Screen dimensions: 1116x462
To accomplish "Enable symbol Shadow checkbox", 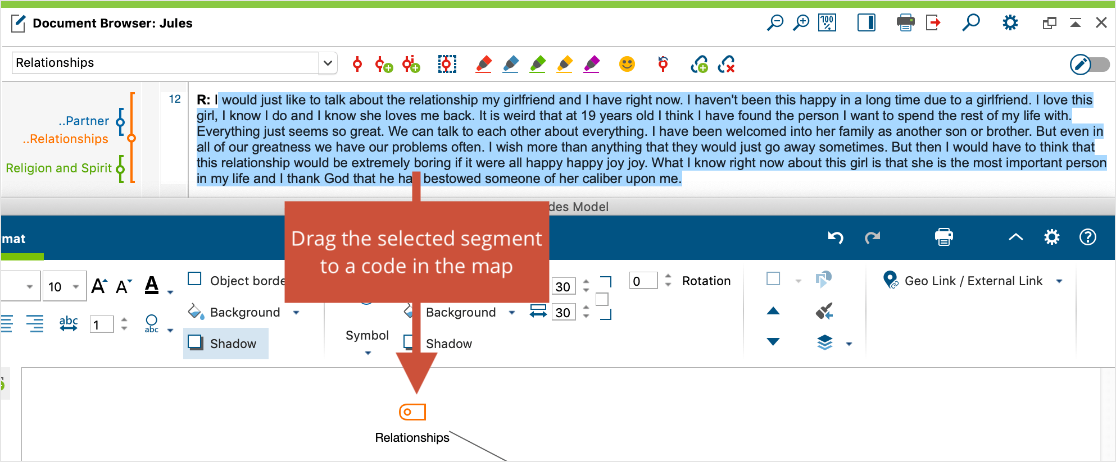I will (x=409, y=342).
